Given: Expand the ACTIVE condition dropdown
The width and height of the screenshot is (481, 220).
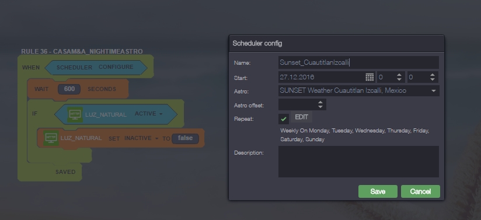Looking at the screenshot, I should 161,114.
